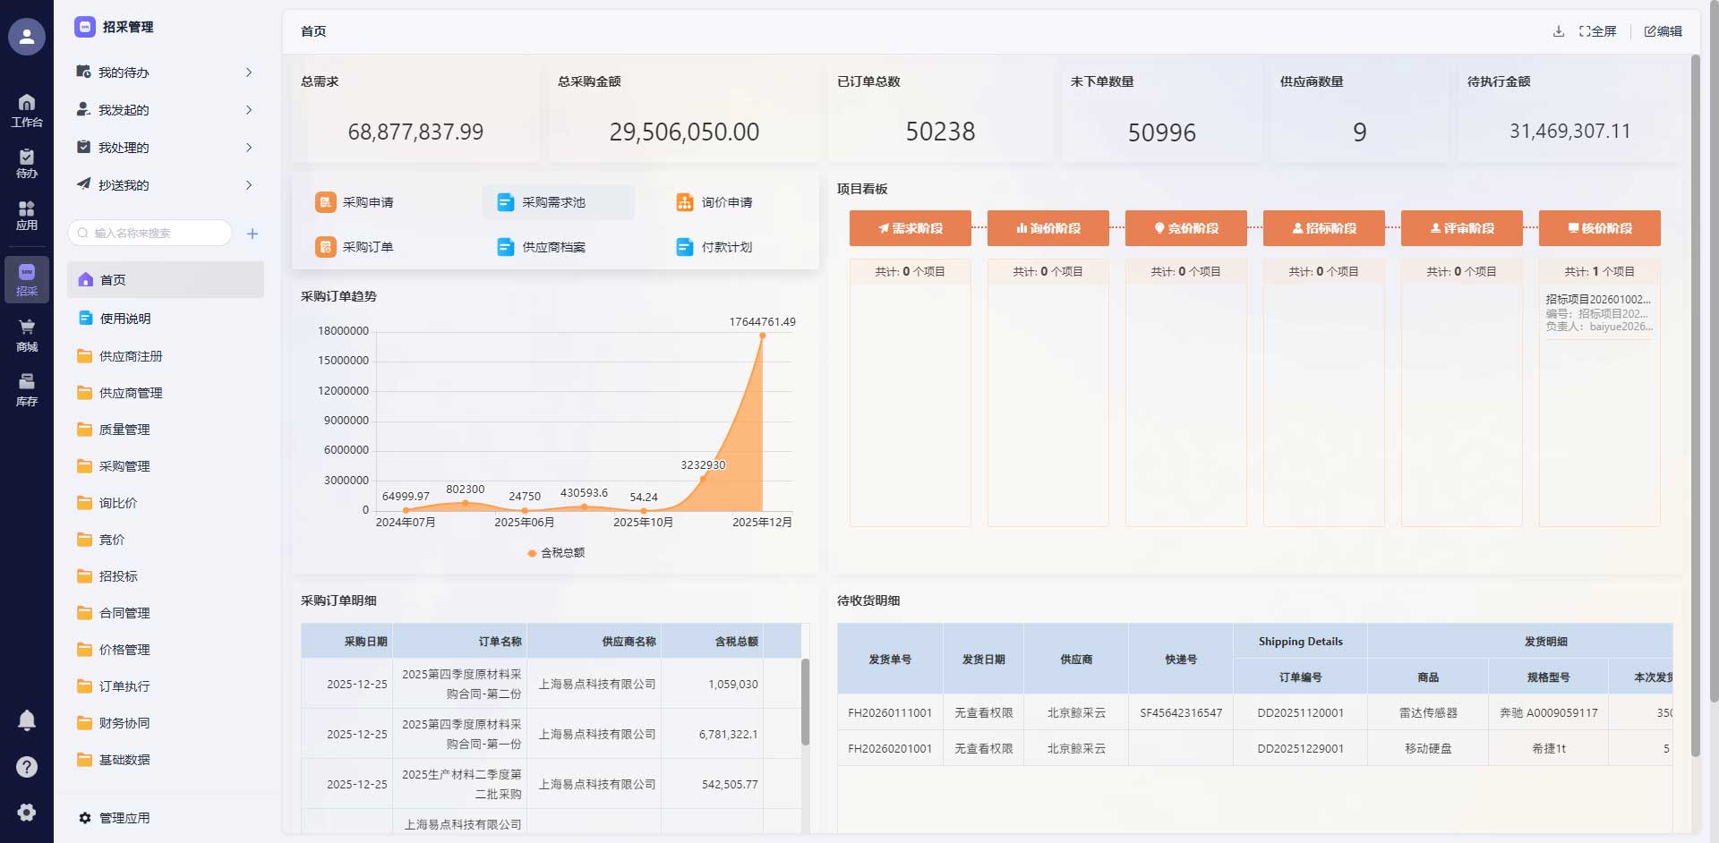Open the 招投标 folder
Image resolution: width=1719 pixels, height=843 pixels.
(166, 576)
